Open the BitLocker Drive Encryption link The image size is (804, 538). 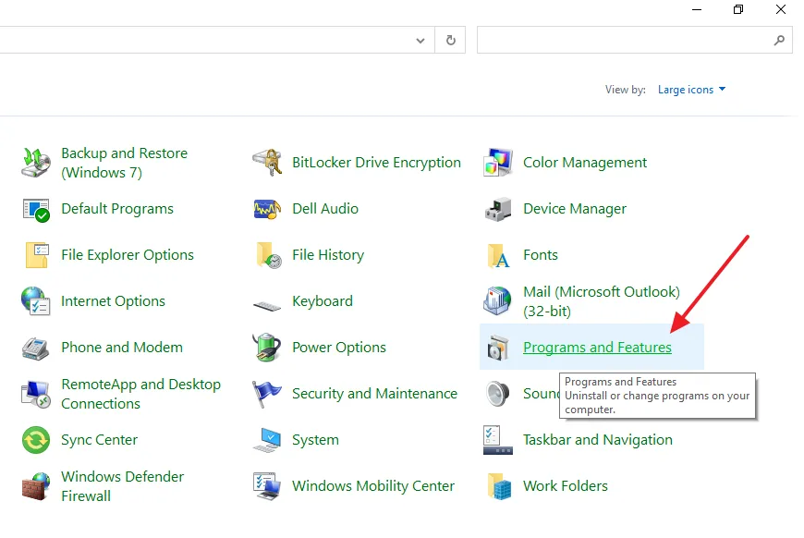tap(376, 163)
